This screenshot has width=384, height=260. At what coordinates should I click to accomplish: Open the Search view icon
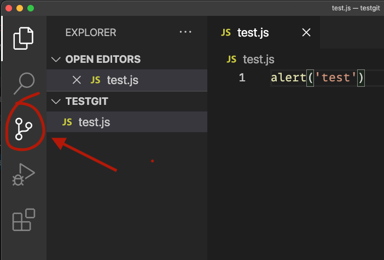[24, 82]
